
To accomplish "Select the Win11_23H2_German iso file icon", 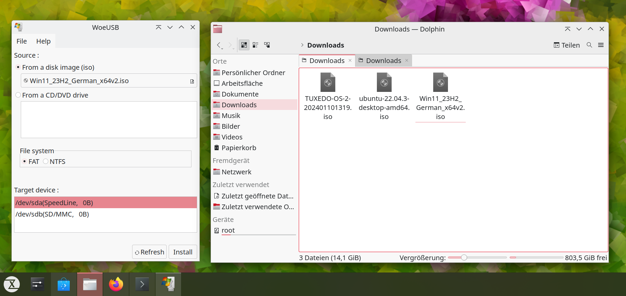I will pyautogui.click(x=441, y=82).
